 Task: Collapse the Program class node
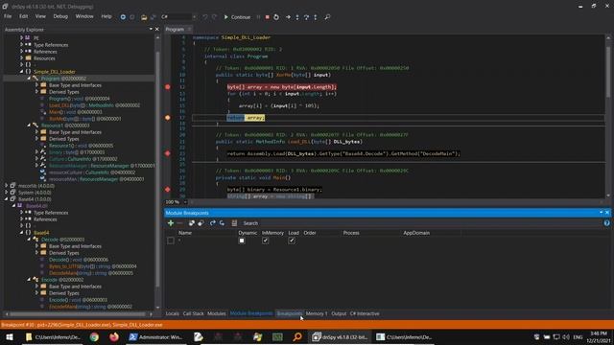tap(29, 79)
